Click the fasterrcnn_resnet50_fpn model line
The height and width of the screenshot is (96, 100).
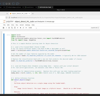41,50
